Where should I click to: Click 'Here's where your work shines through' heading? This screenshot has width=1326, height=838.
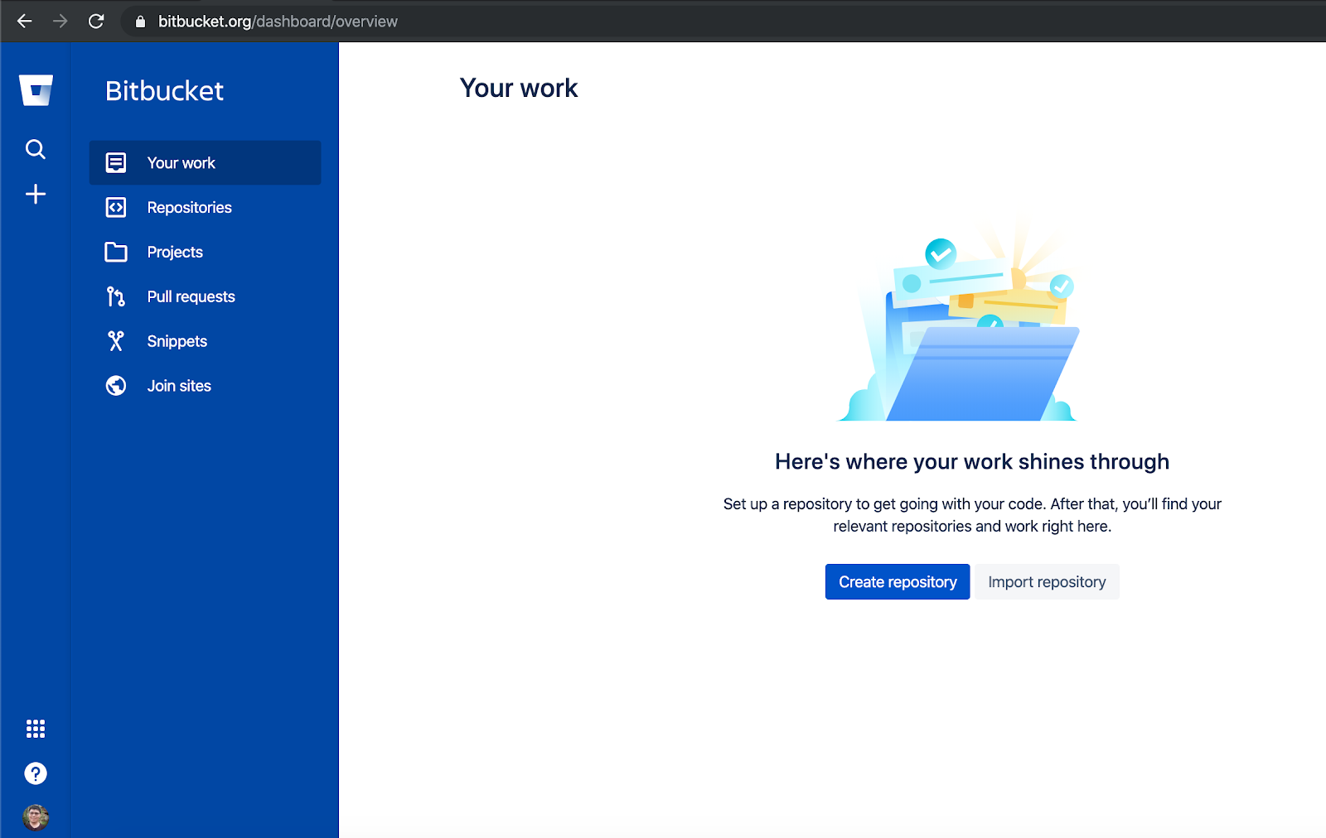pos(972,461)
